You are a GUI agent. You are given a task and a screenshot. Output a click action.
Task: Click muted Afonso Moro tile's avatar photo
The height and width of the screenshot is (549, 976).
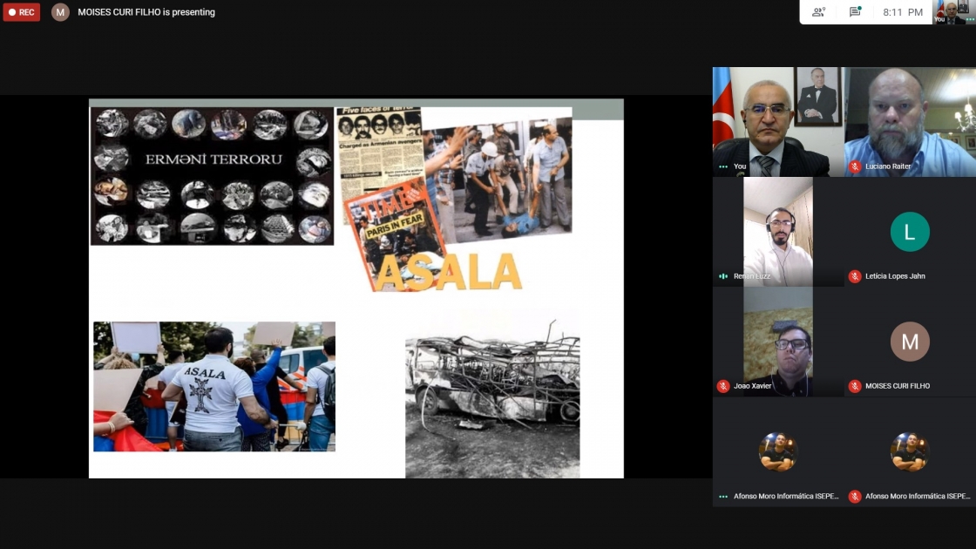[x=910, y=451]
